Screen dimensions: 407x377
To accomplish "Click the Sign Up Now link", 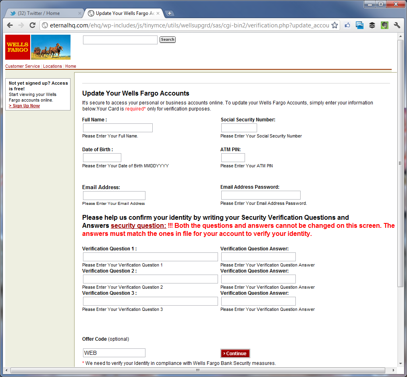I will (25, 106).
